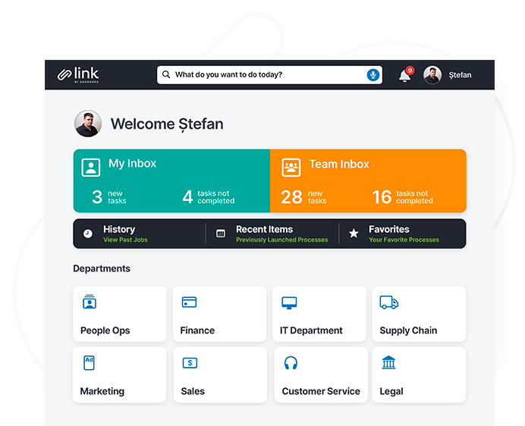Select the Recent Items tab

[272, 233]
